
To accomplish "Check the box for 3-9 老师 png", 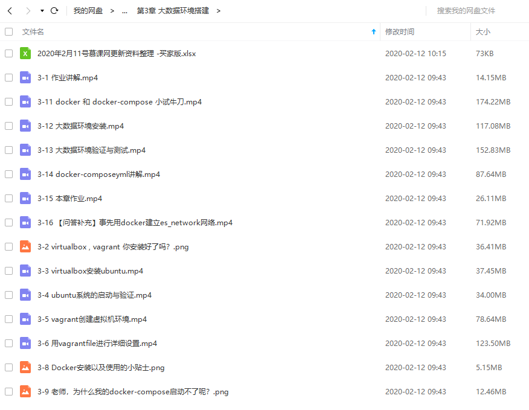I will pos(9,391).
